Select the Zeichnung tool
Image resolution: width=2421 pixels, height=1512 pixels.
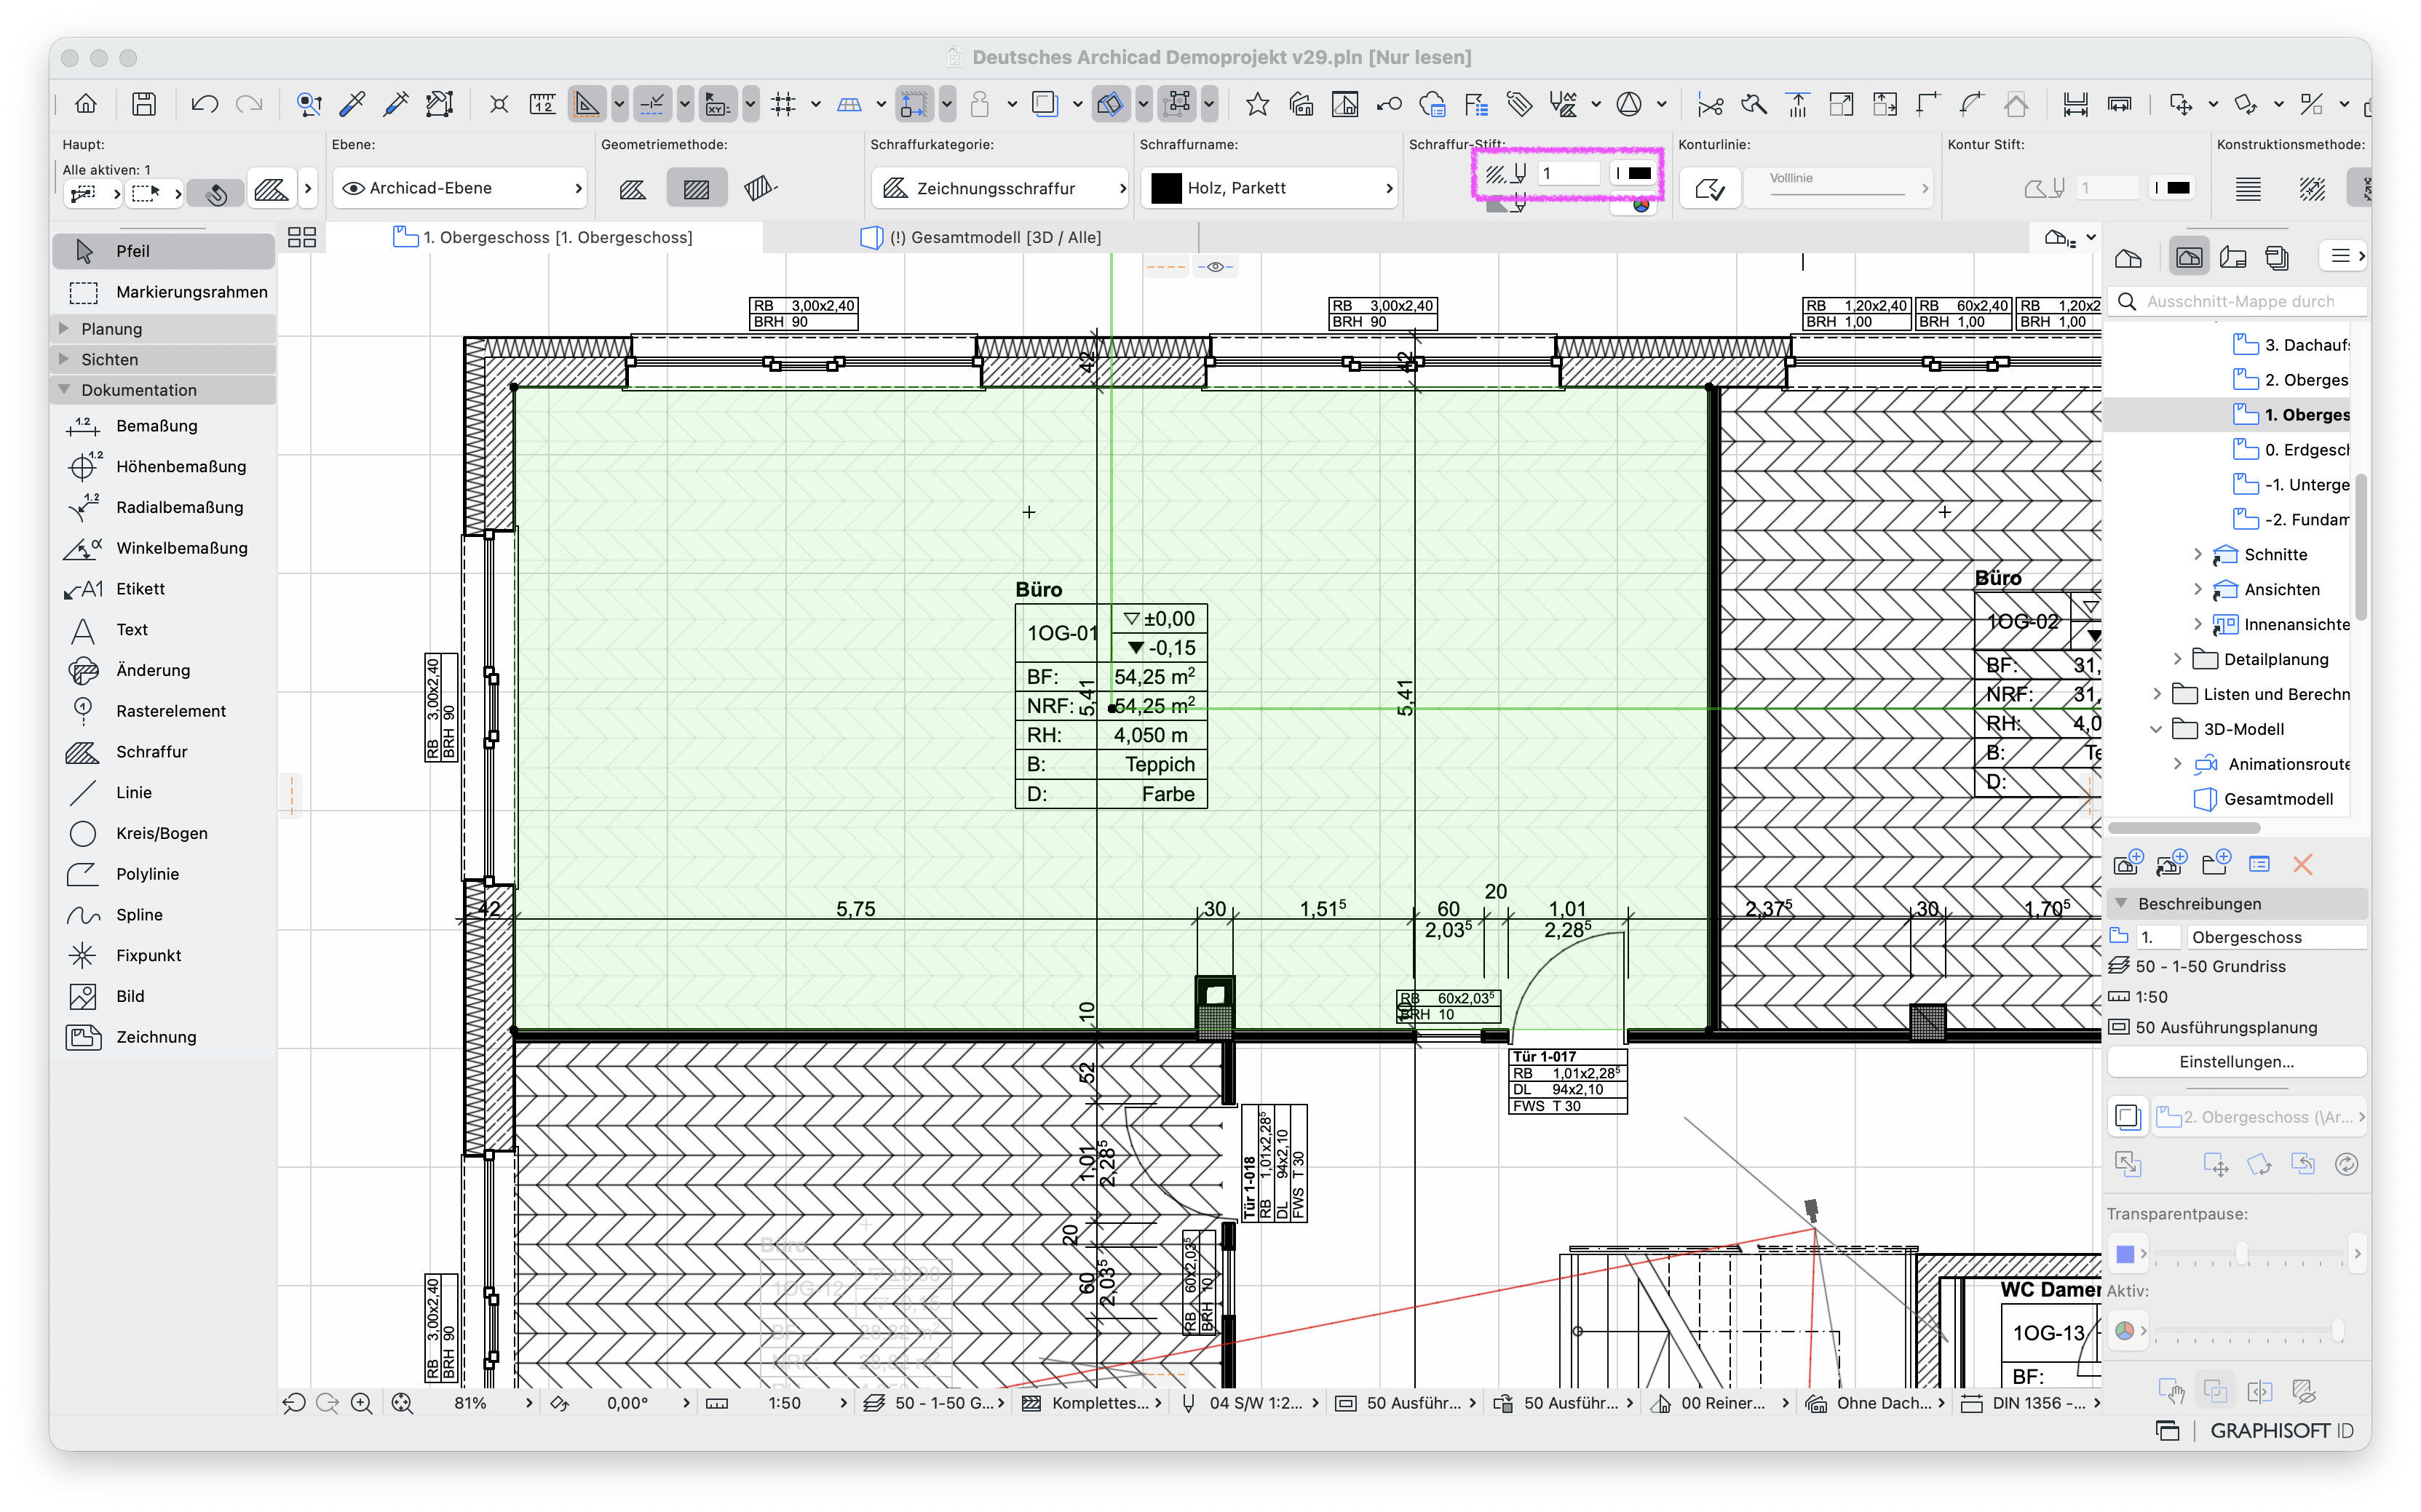click(164, 1037)
